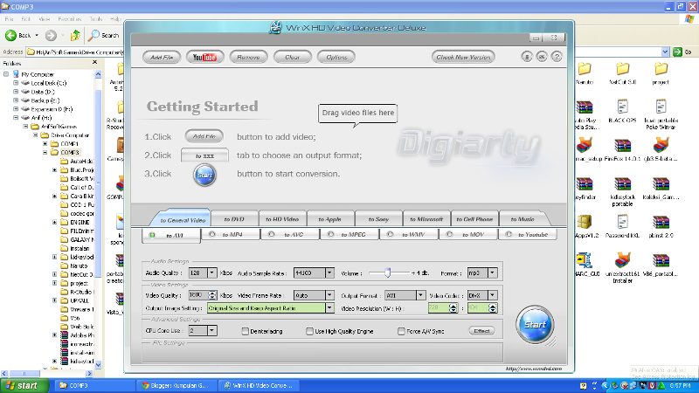Open the help question mark icon

(x=557, y=57)
